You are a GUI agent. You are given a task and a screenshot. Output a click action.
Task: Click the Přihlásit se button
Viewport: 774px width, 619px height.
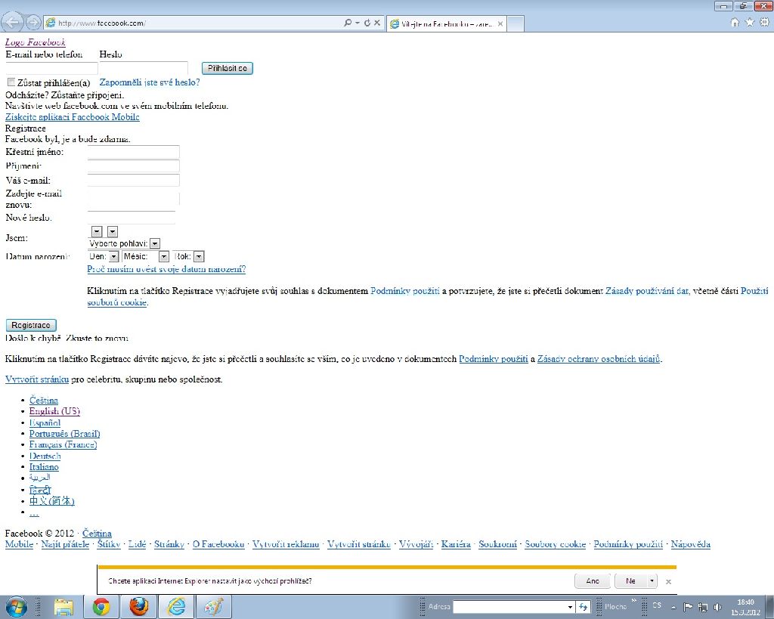click(228, 68)
